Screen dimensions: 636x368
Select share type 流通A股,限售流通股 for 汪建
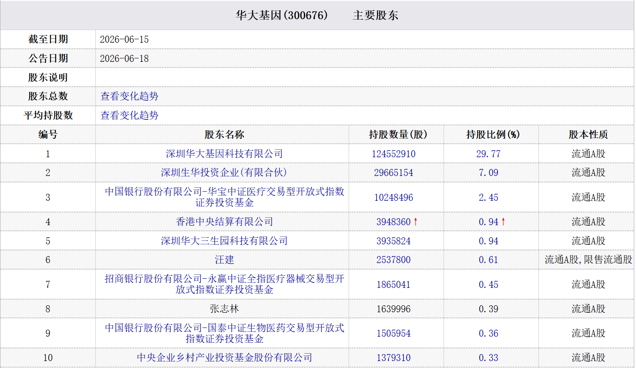[588, 260]
